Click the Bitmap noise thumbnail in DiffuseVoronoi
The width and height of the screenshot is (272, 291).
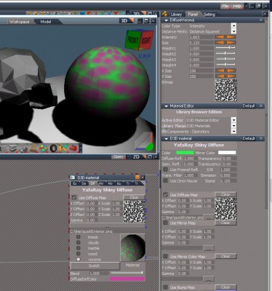click(225, 90)
